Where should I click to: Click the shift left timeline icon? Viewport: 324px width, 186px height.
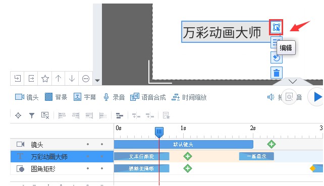click(x=136, y=115)
